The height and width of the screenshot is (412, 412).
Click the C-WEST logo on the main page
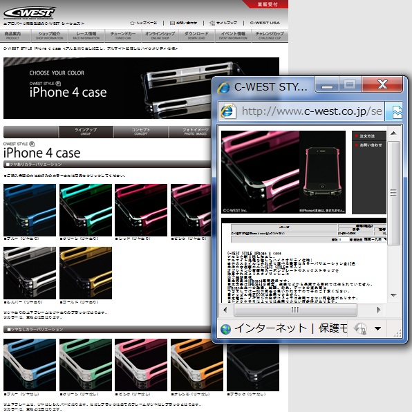tap(30, 13)
